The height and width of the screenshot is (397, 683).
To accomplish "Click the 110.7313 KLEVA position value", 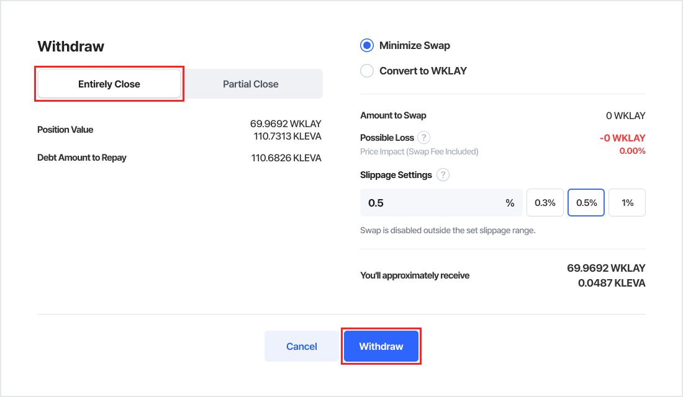I will click(x=287, y=136).
